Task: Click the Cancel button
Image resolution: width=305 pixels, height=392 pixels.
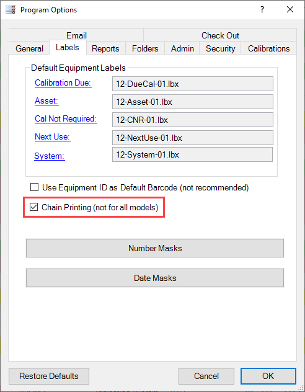Action: point(206,376)
